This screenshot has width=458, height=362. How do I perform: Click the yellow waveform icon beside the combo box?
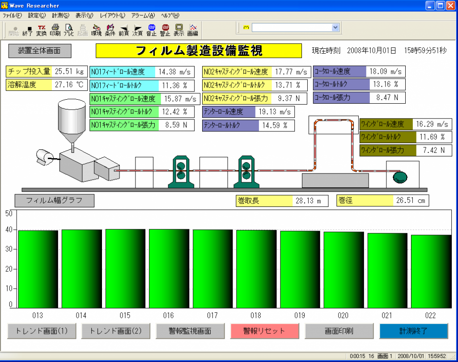coord(246,27)
